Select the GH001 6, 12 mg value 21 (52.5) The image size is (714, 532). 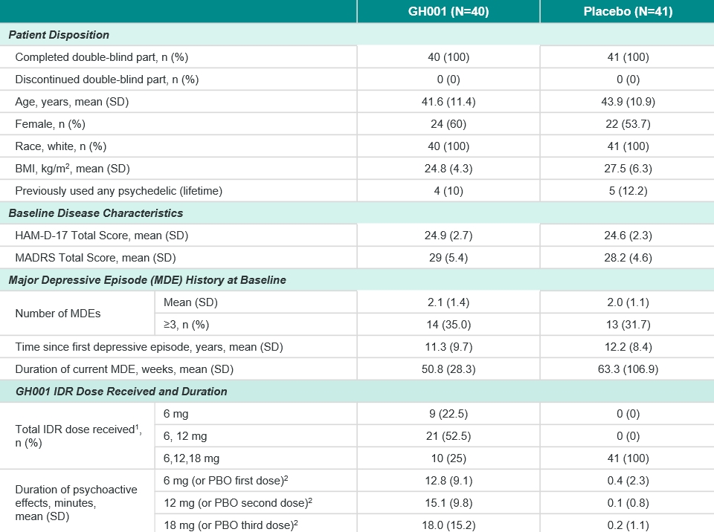tap(448, 436)
